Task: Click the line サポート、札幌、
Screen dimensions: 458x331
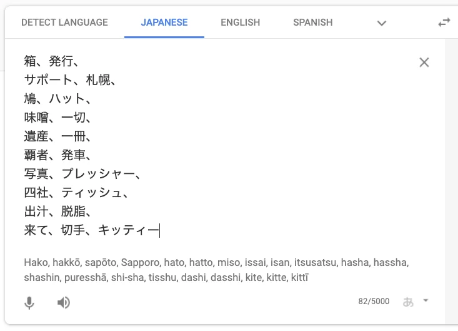Action: (x=70, y=80)
